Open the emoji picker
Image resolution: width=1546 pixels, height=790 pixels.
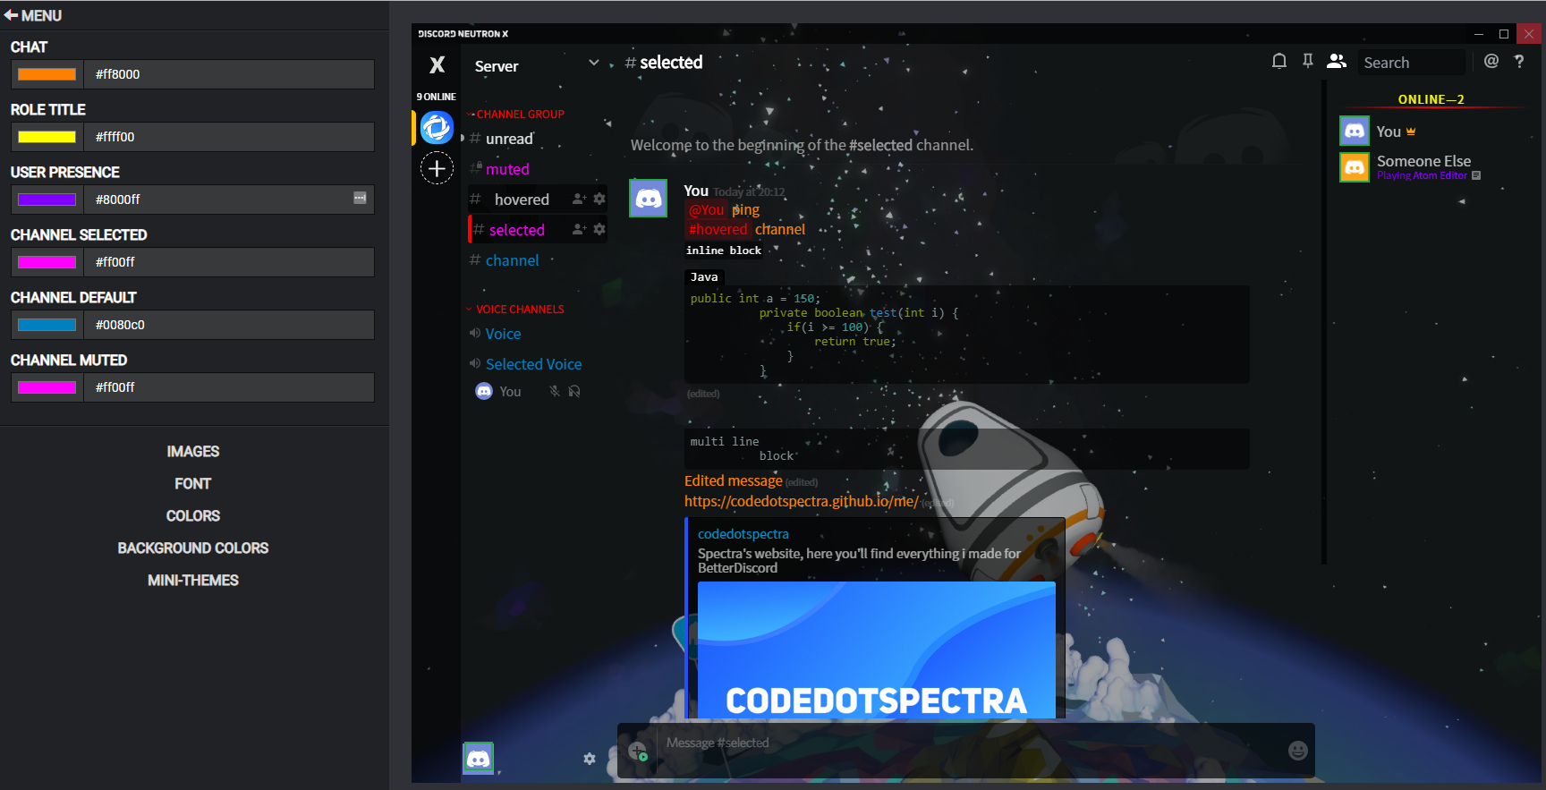tap(1298, 751)
